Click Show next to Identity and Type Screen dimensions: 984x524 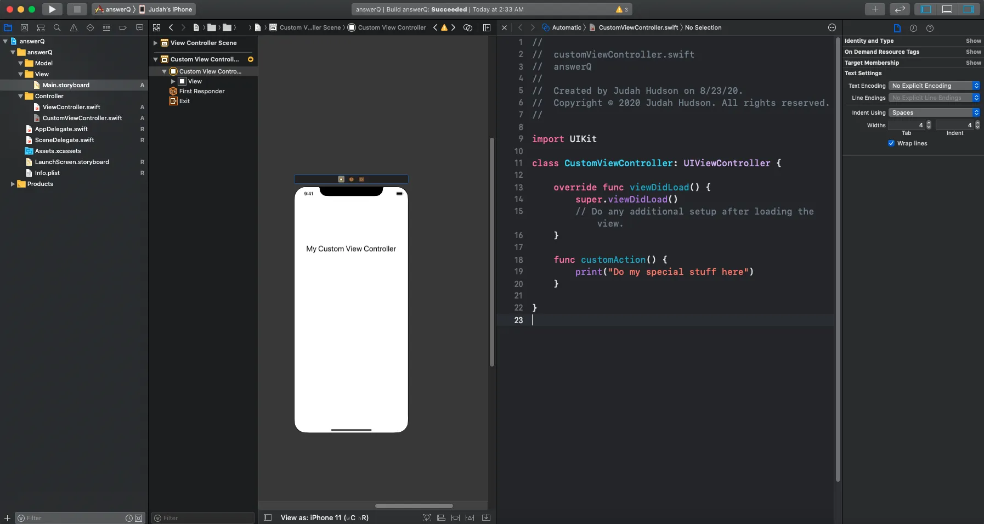click(x=973, y=41)
